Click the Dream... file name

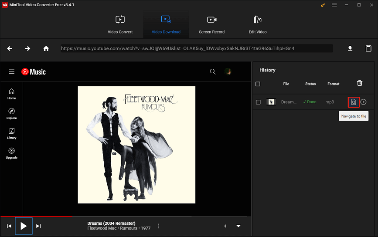(x=289, y=102)
